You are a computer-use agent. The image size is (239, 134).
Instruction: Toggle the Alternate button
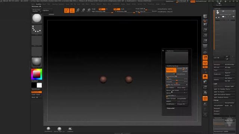(37, 92)
